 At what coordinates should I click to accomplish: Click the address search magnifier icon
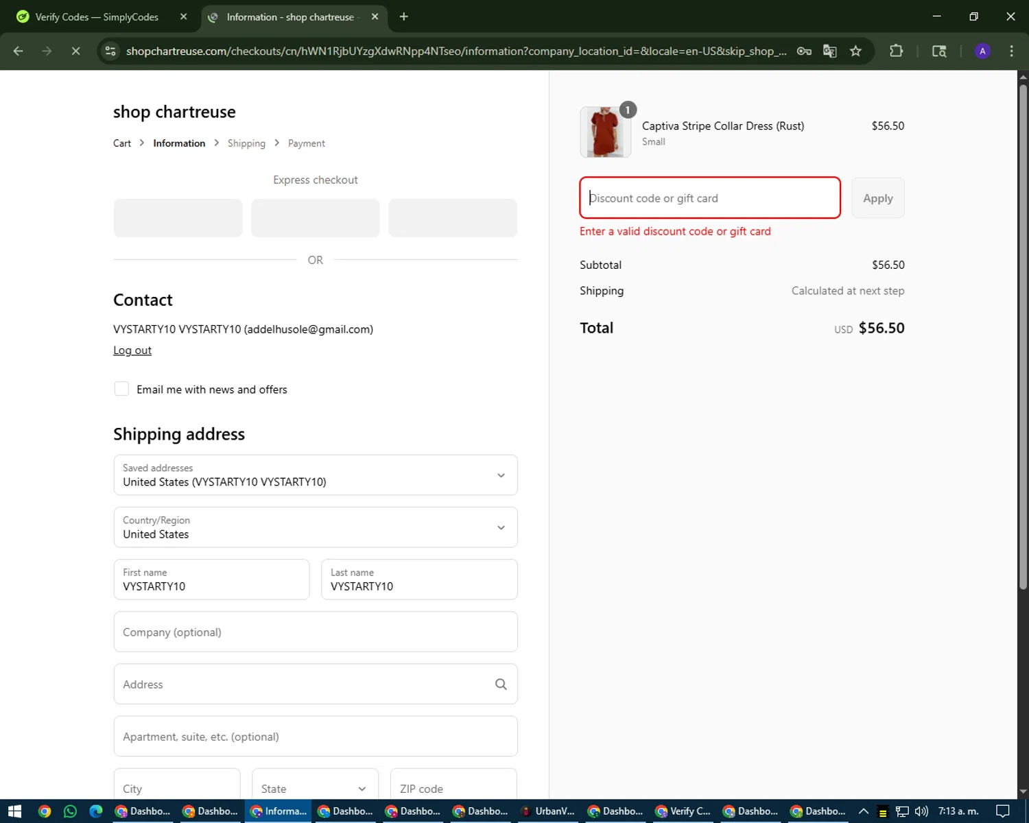tap(501, 684)
